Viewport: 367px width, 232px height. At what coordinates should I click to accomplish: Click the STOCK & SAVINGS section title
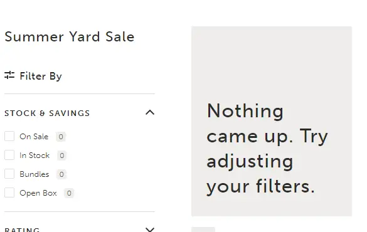pos(47,113)
